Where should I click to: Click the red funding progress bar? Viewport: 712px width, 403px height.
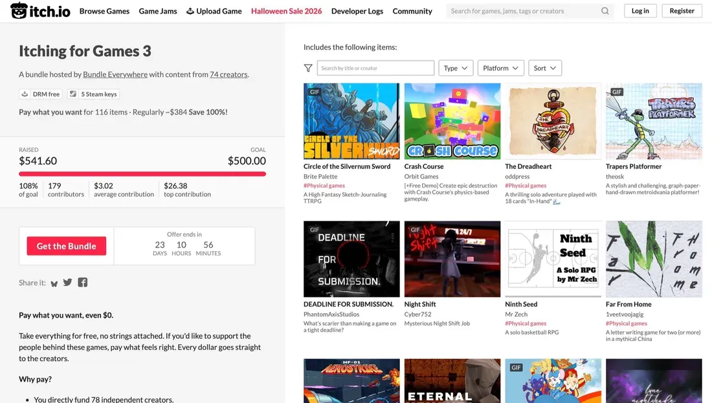click(142, 174)
